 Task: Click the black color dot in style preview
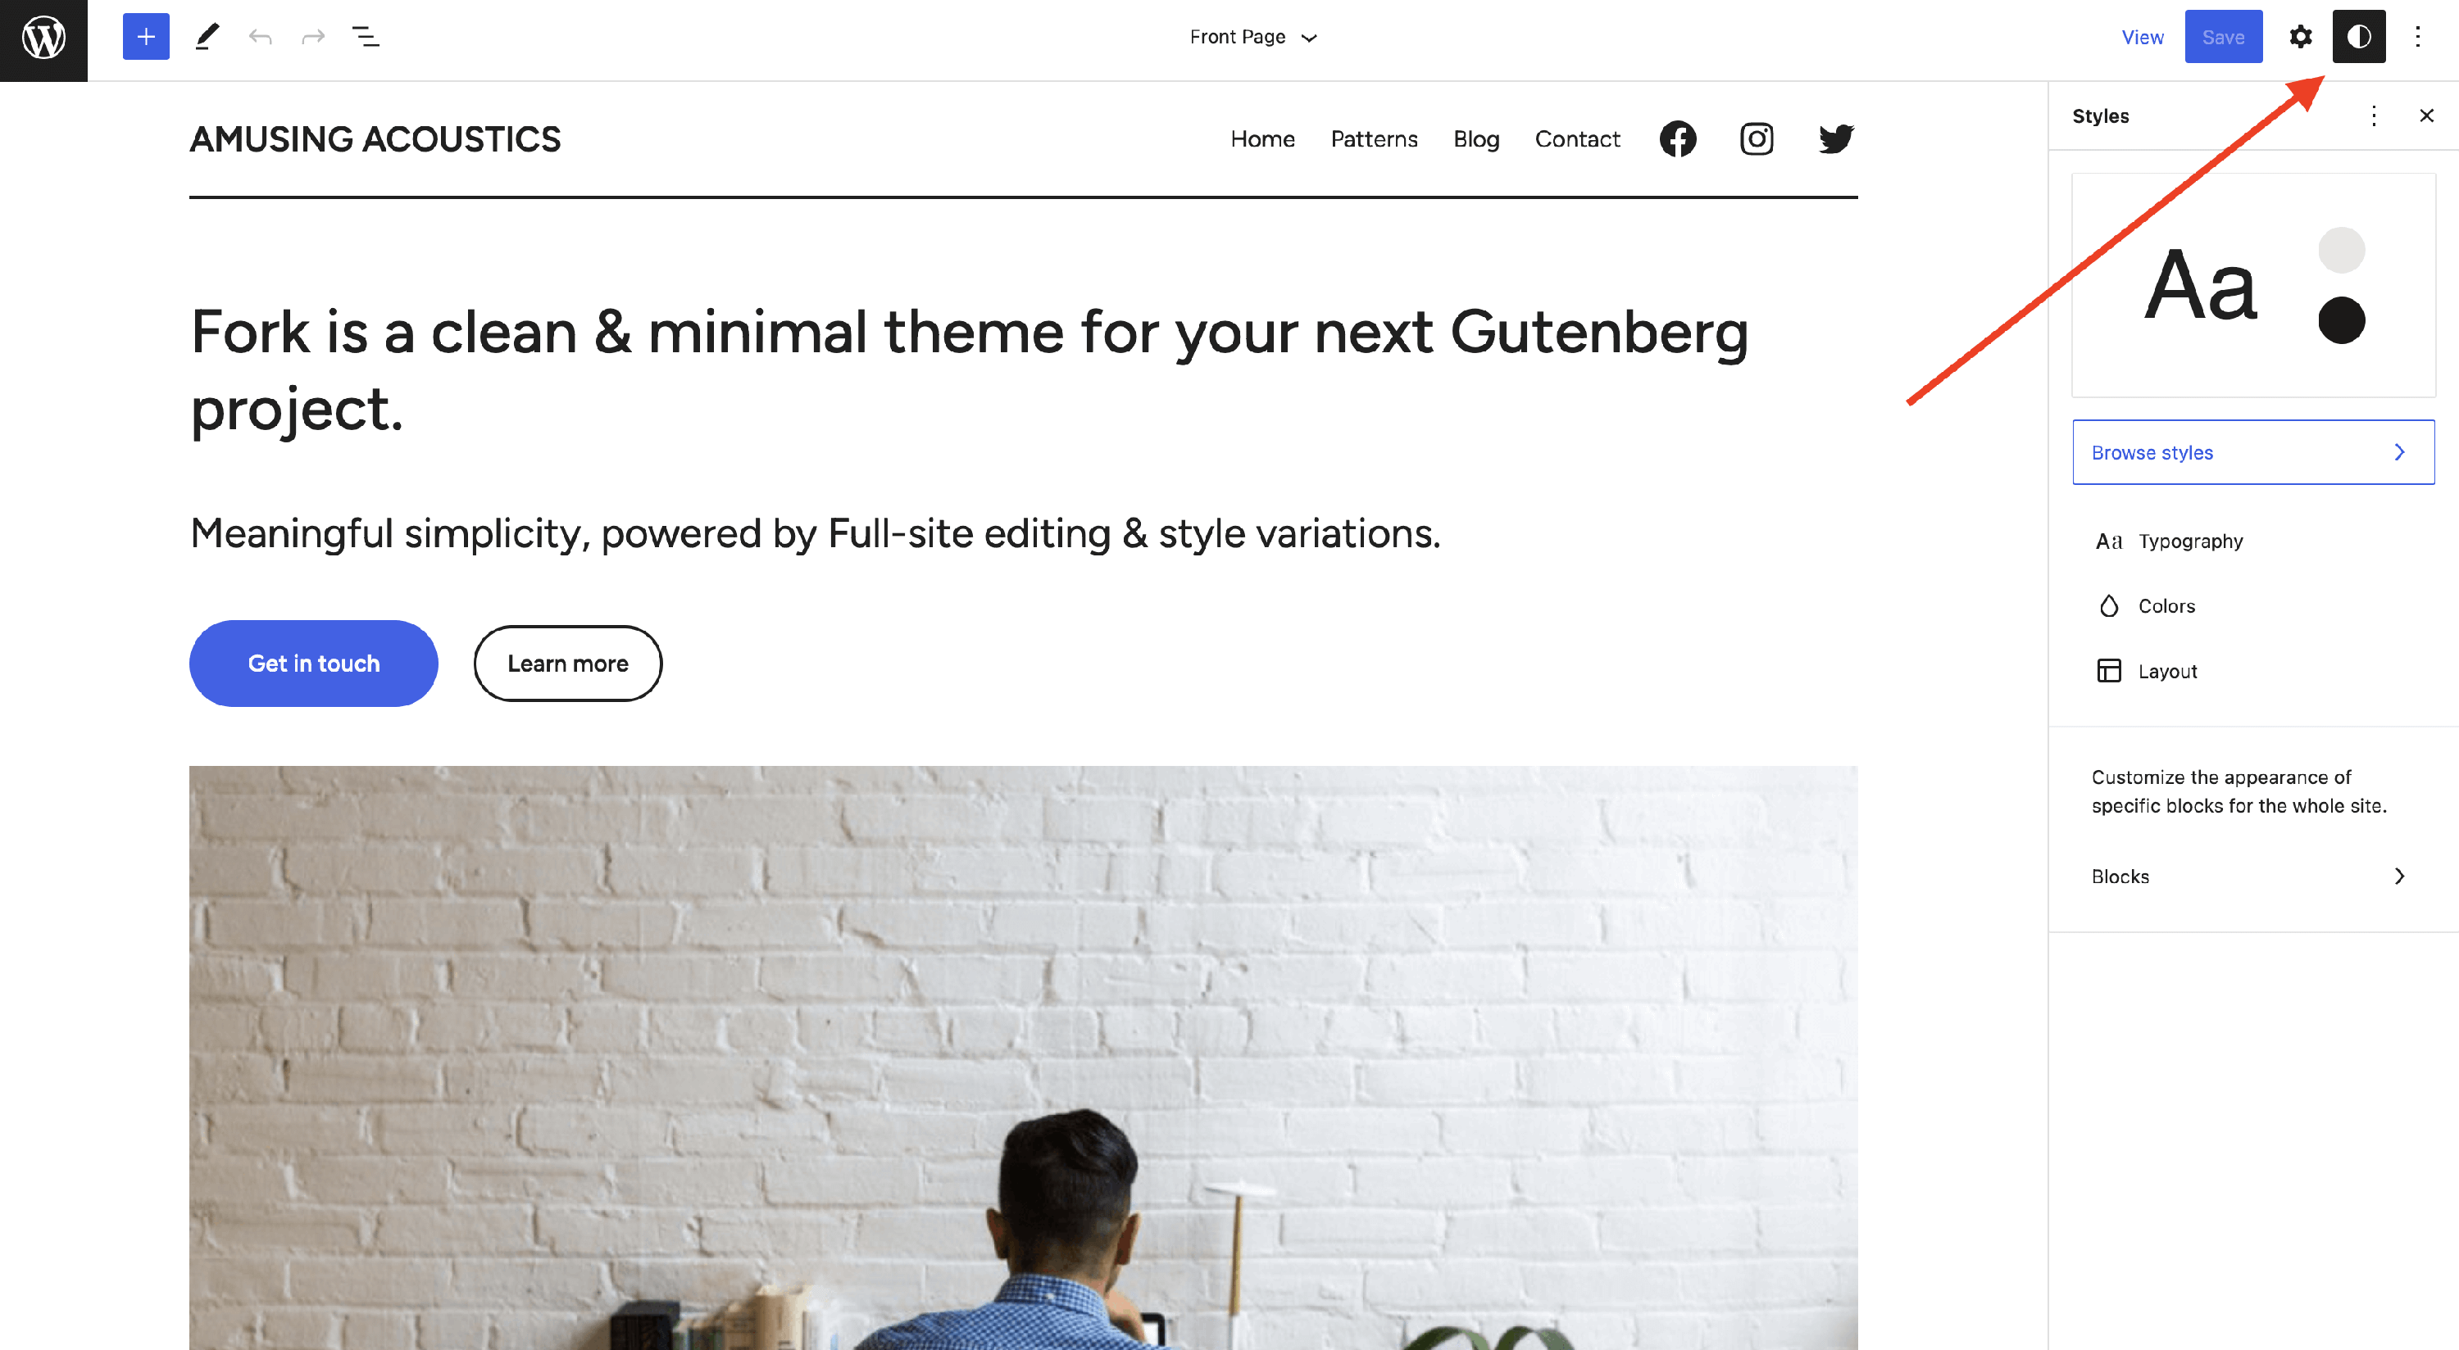point(2341,319)
